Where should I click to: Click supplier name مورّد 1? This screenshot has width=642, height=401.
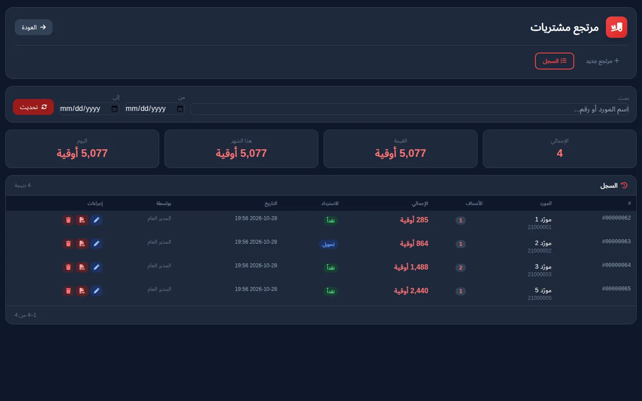[543, 219]
